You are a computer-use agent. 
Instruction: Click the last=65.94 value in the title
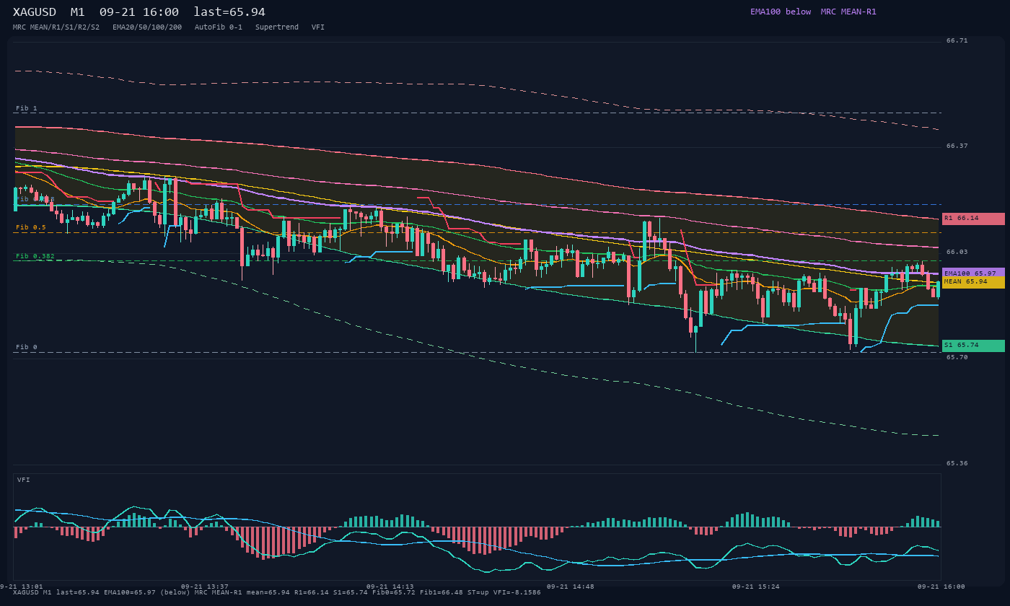tap(229, 12)
